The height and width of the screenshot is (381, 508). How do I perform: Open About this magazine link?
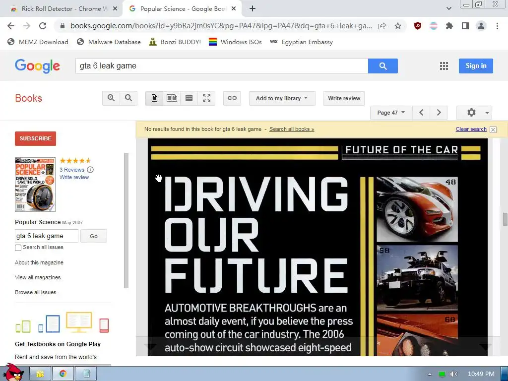click(x=39, y=262)
